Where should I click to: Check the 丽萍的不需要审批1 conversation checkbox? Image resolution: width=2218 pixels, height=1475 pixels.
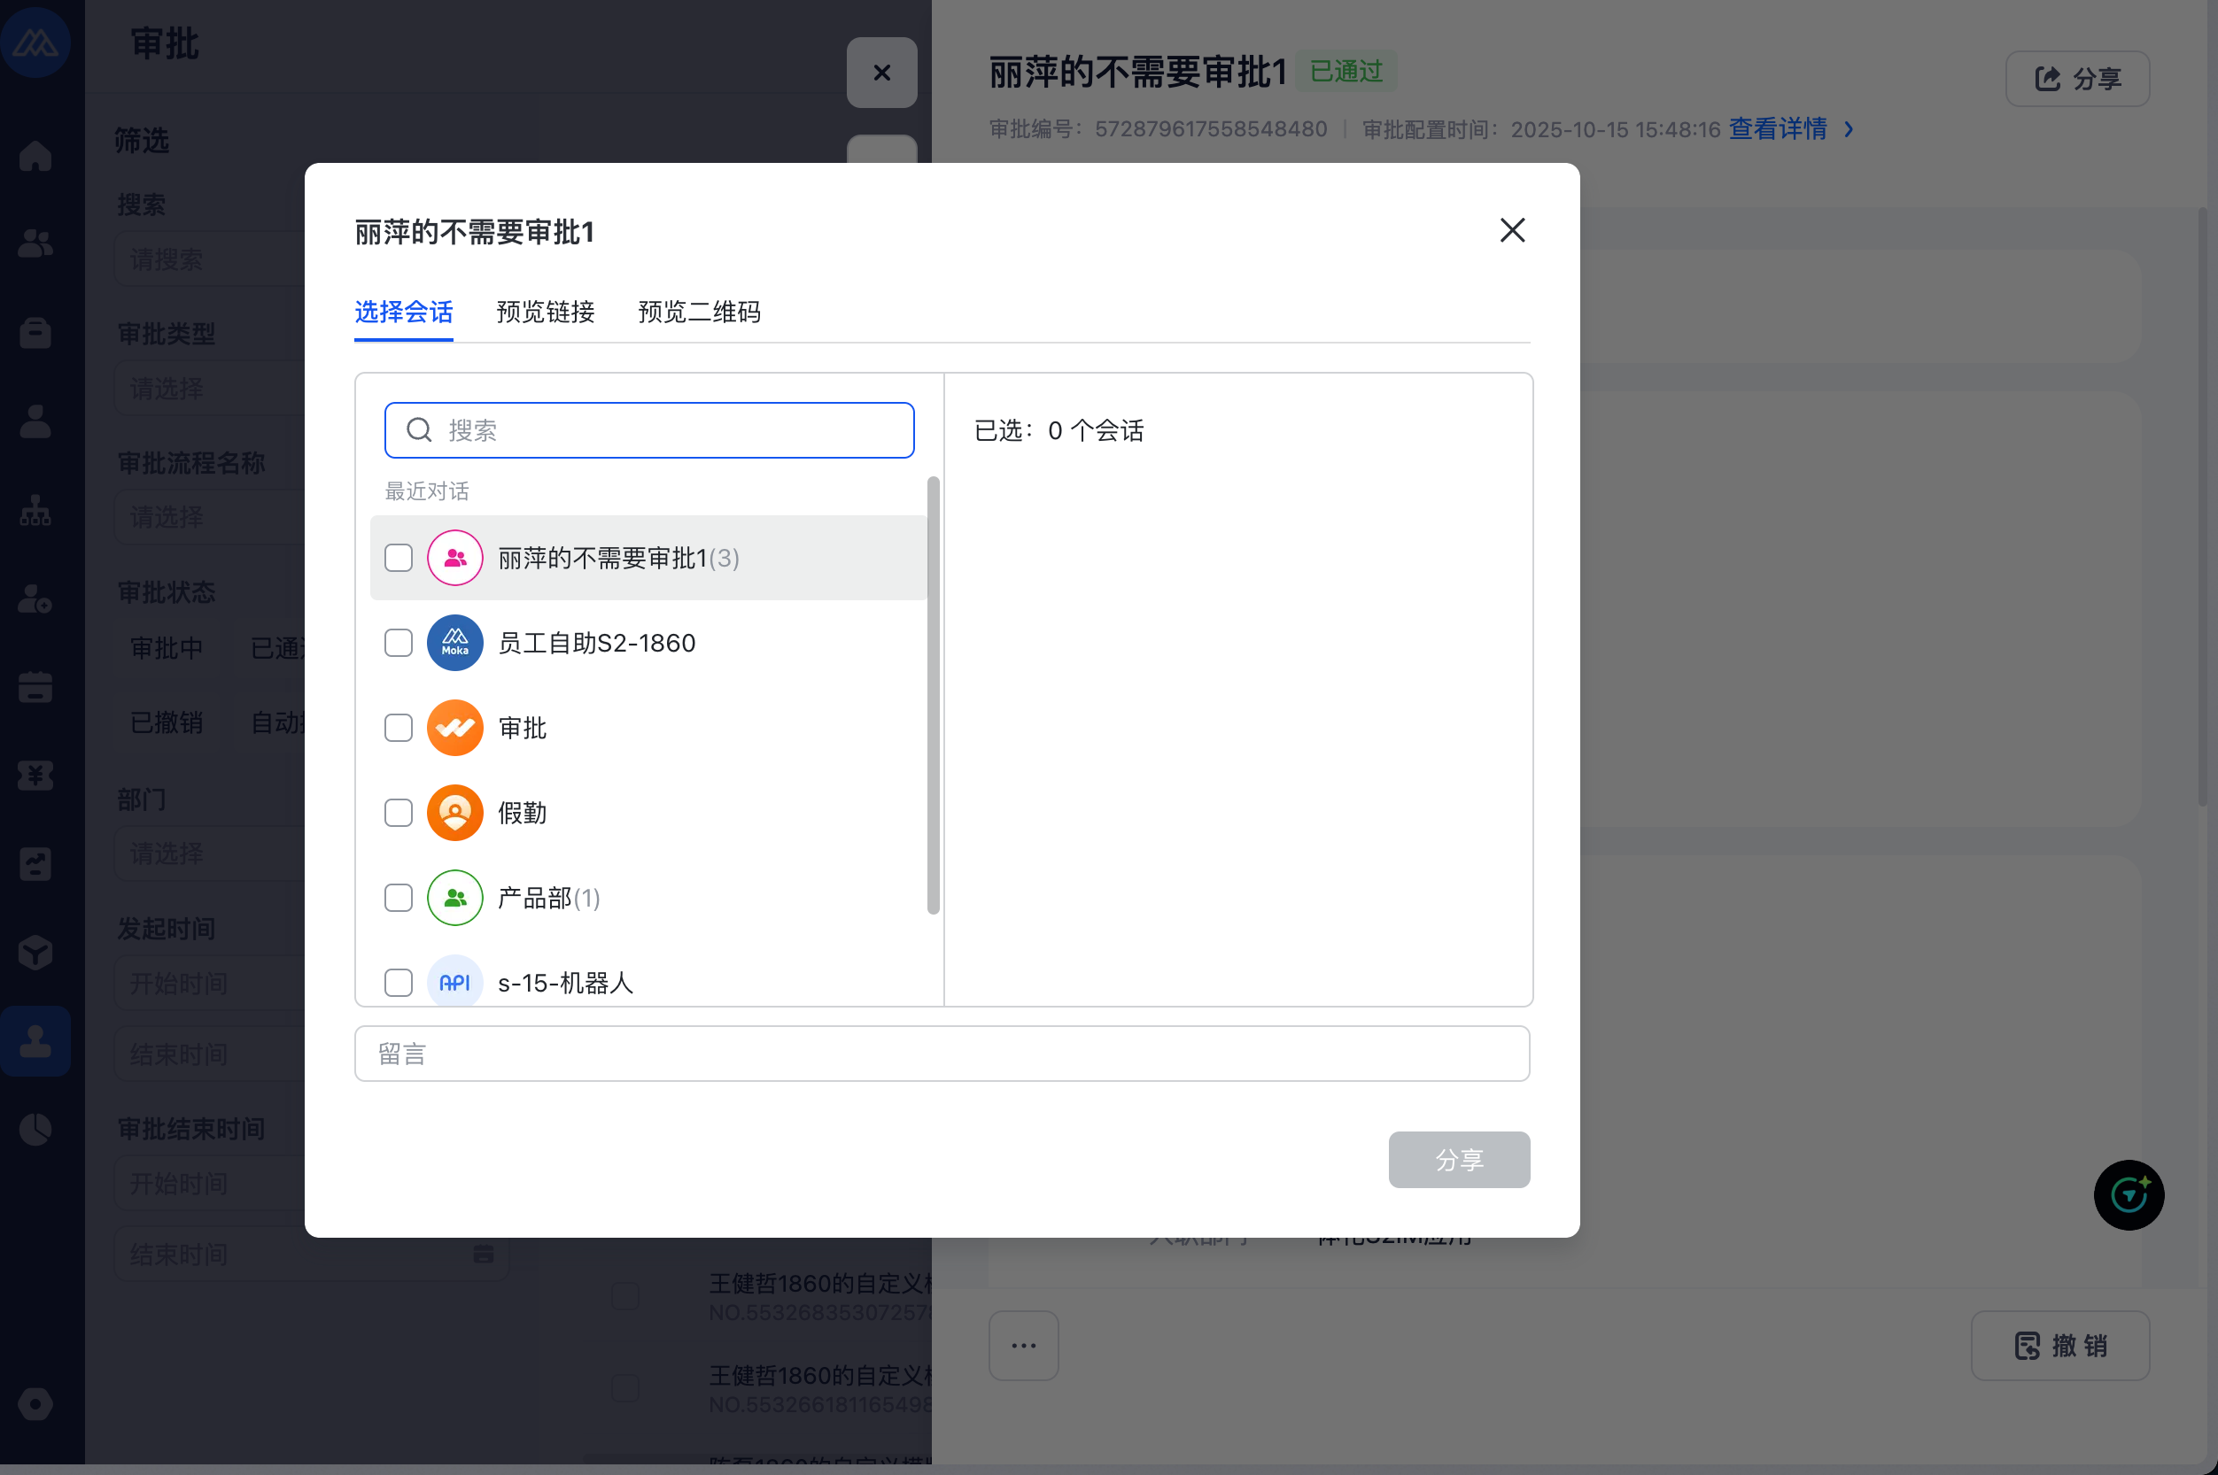pos(398,558)
